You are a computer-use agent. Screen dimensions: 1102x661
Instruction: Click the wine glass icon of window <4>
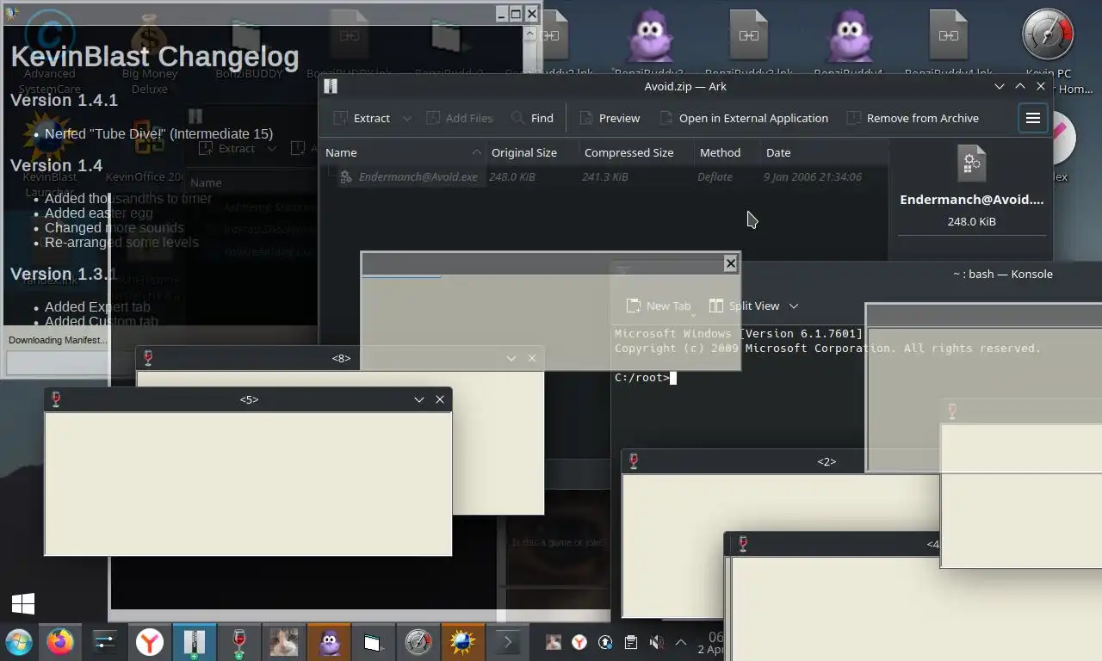pos(742,544)
